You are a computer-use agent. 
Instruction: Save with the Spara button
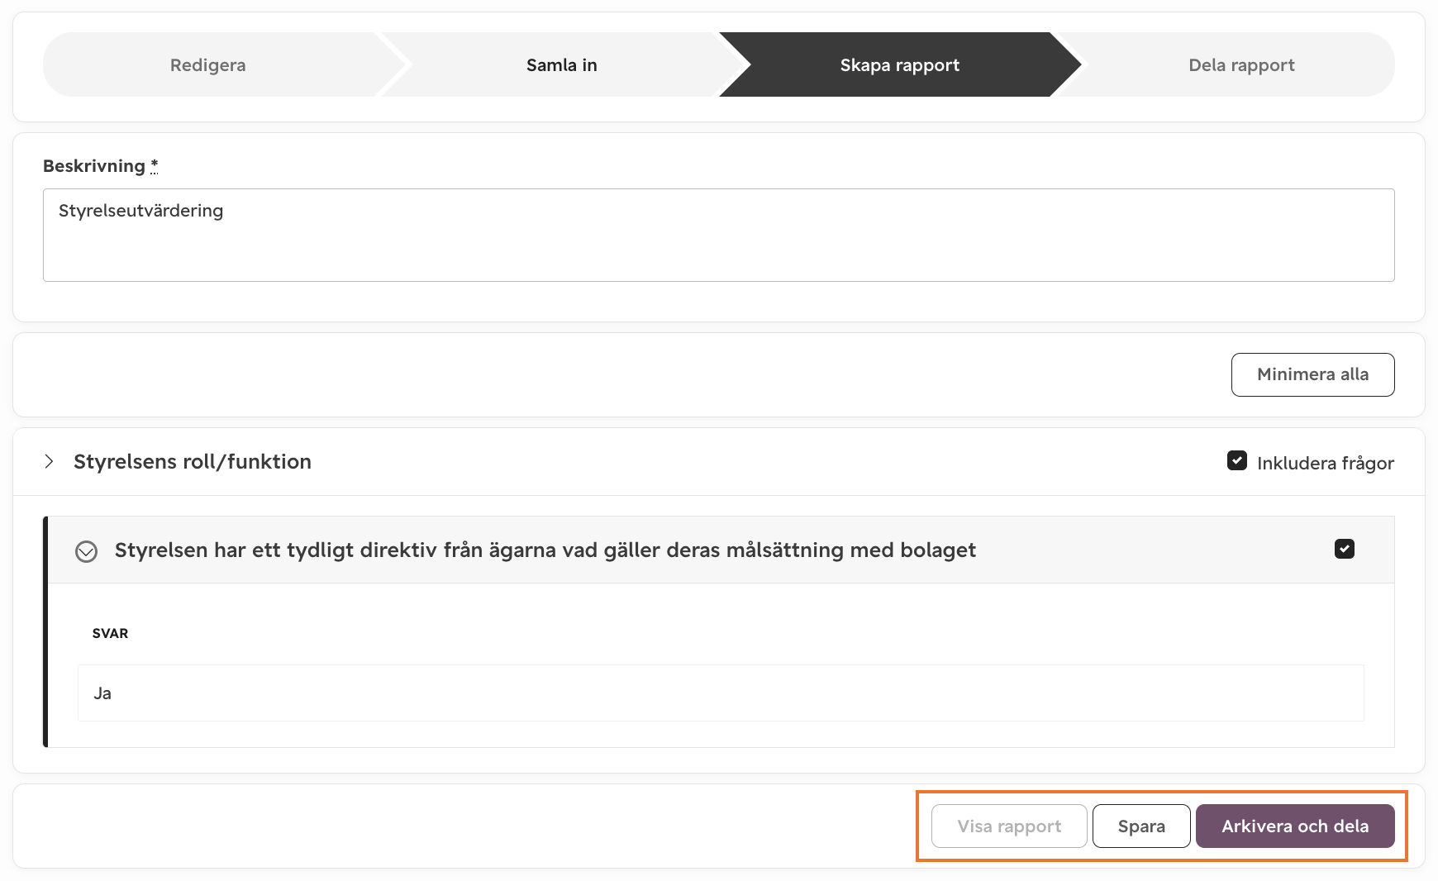[1141, 826]
